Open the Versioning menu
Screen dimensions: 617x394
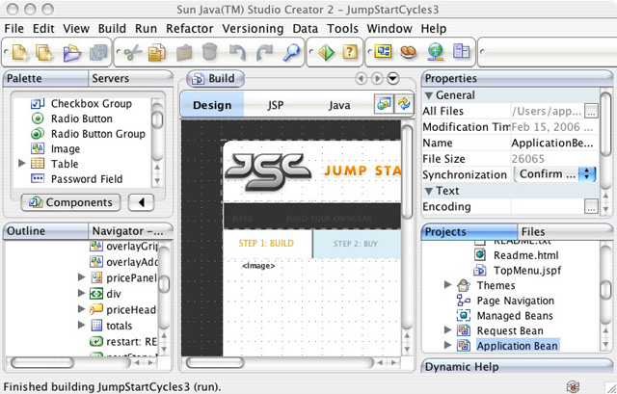tap(253, 29)
